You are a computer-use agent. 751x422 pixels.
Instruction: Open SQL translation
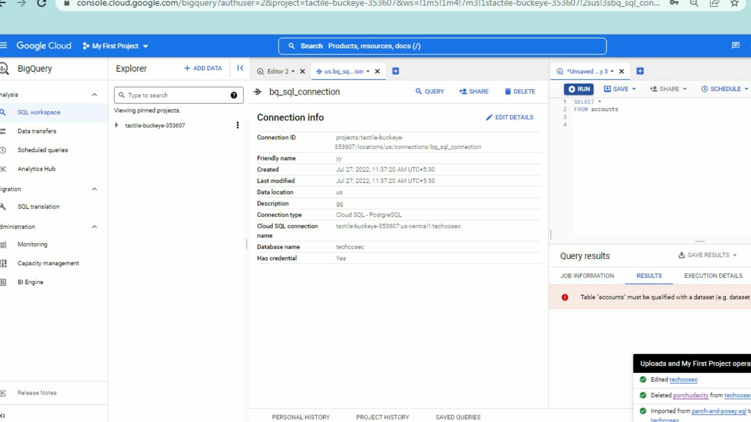coord(38,206)
